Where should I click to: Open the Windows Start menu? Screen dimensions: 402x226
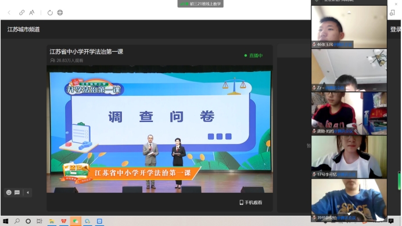(x=6, y=221)
